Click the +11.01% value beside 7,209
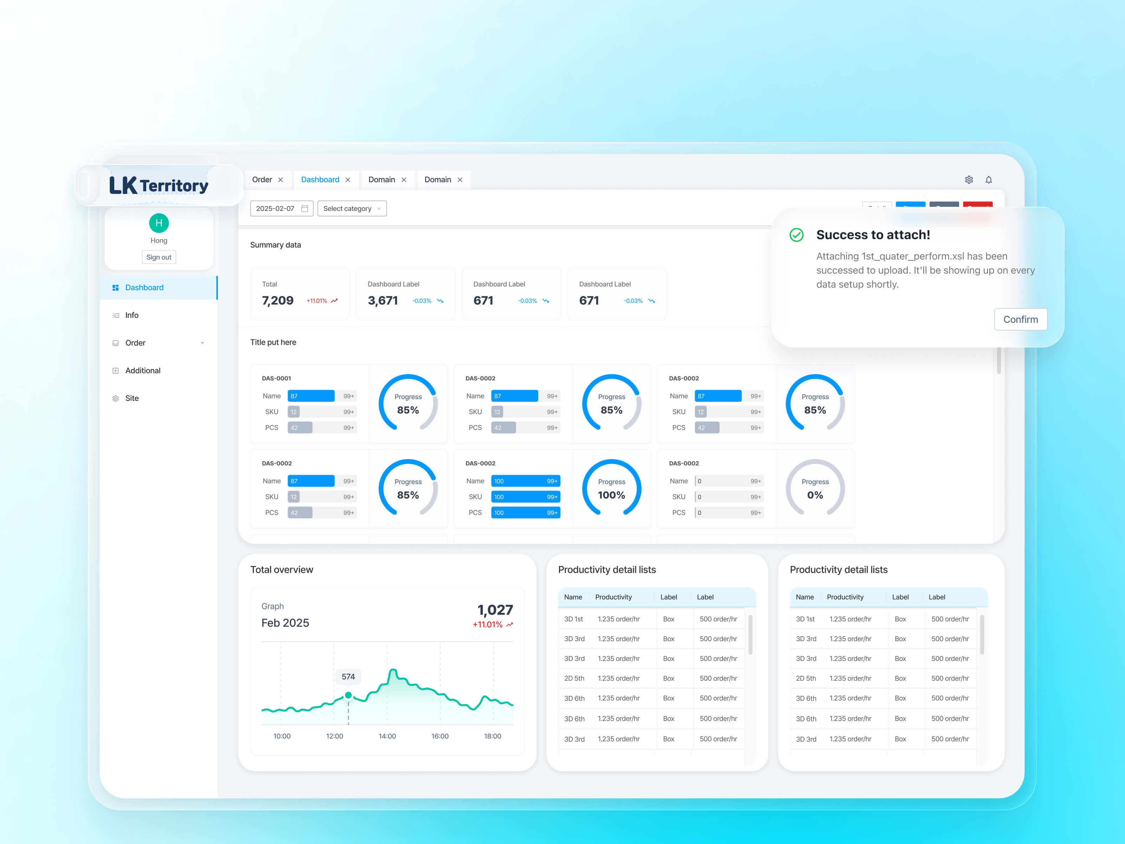Viewport: 1125px width, 844px height. click(x=316, y=301)
